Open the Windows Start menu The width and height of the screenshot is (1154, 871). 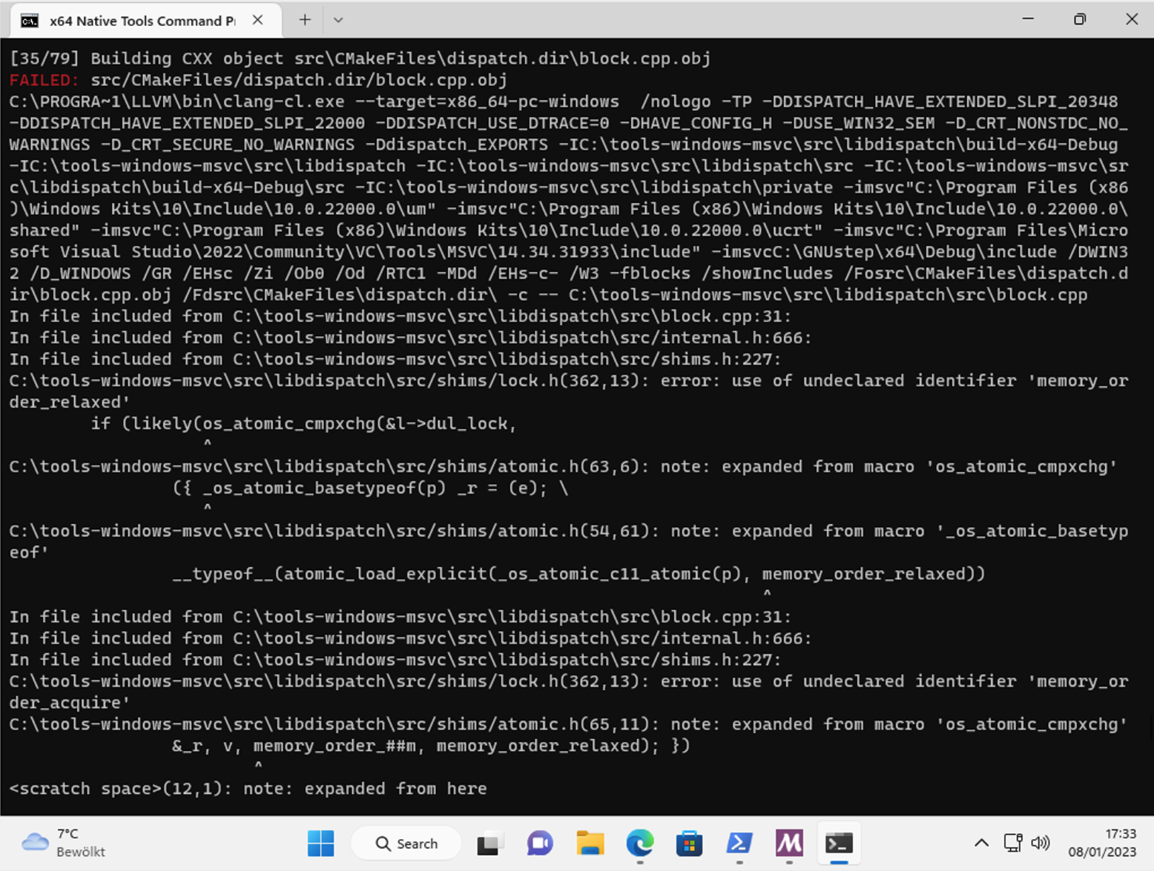coord(321,844)
